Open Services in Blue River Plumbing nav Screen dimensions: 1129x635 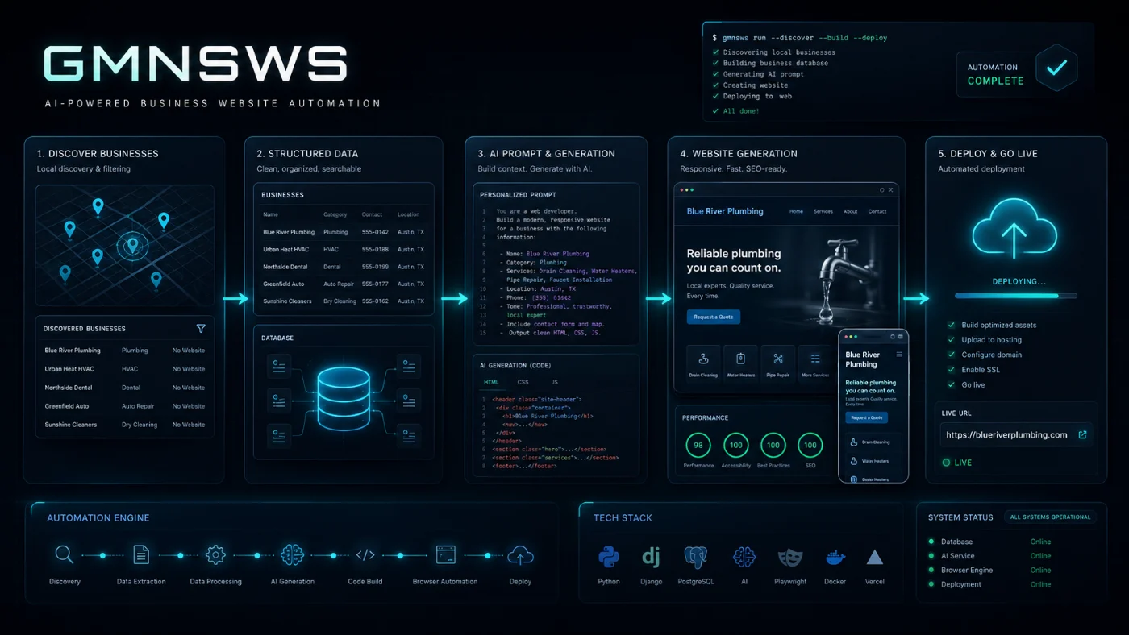[x=823, y=211]
